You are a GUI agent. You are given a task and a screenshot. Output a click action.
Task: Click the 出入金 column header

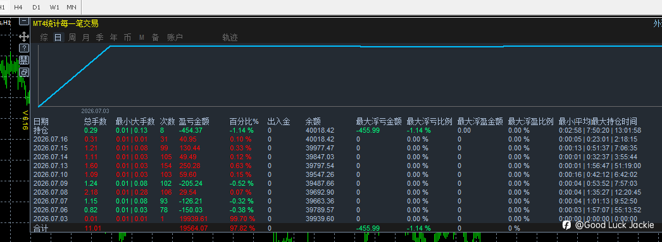coord(279,122)
